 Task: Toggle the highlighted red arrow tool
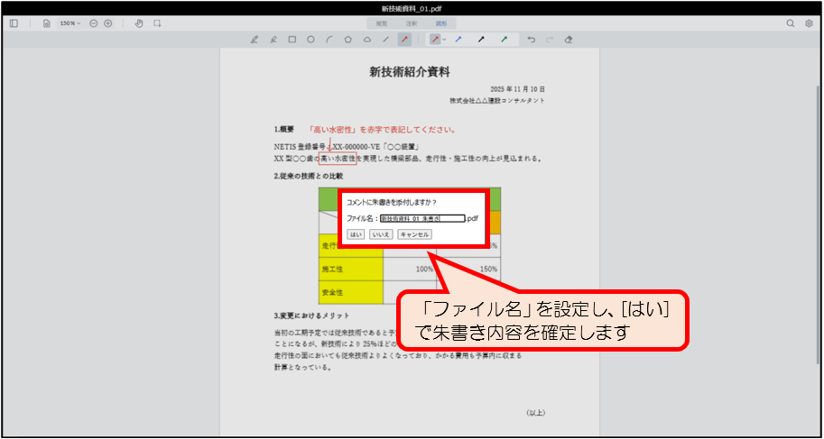point(404,40)
